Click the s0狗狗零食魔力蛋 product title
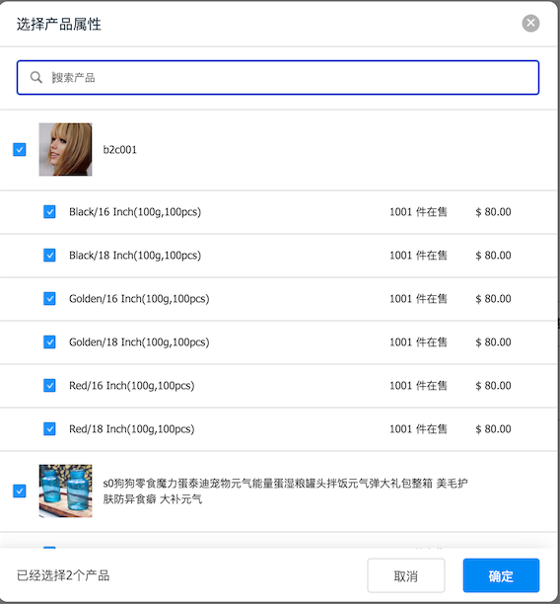Image resolution: width=560 pixels, height=604 pixels. 286,491
